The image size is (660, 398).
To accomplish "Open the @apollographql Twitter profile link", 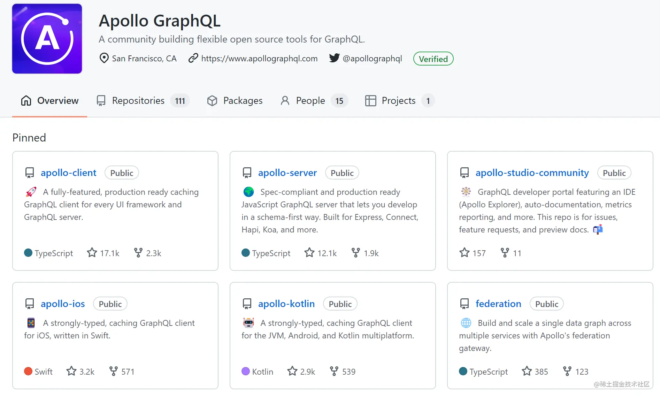I will (x=372, y=58).
